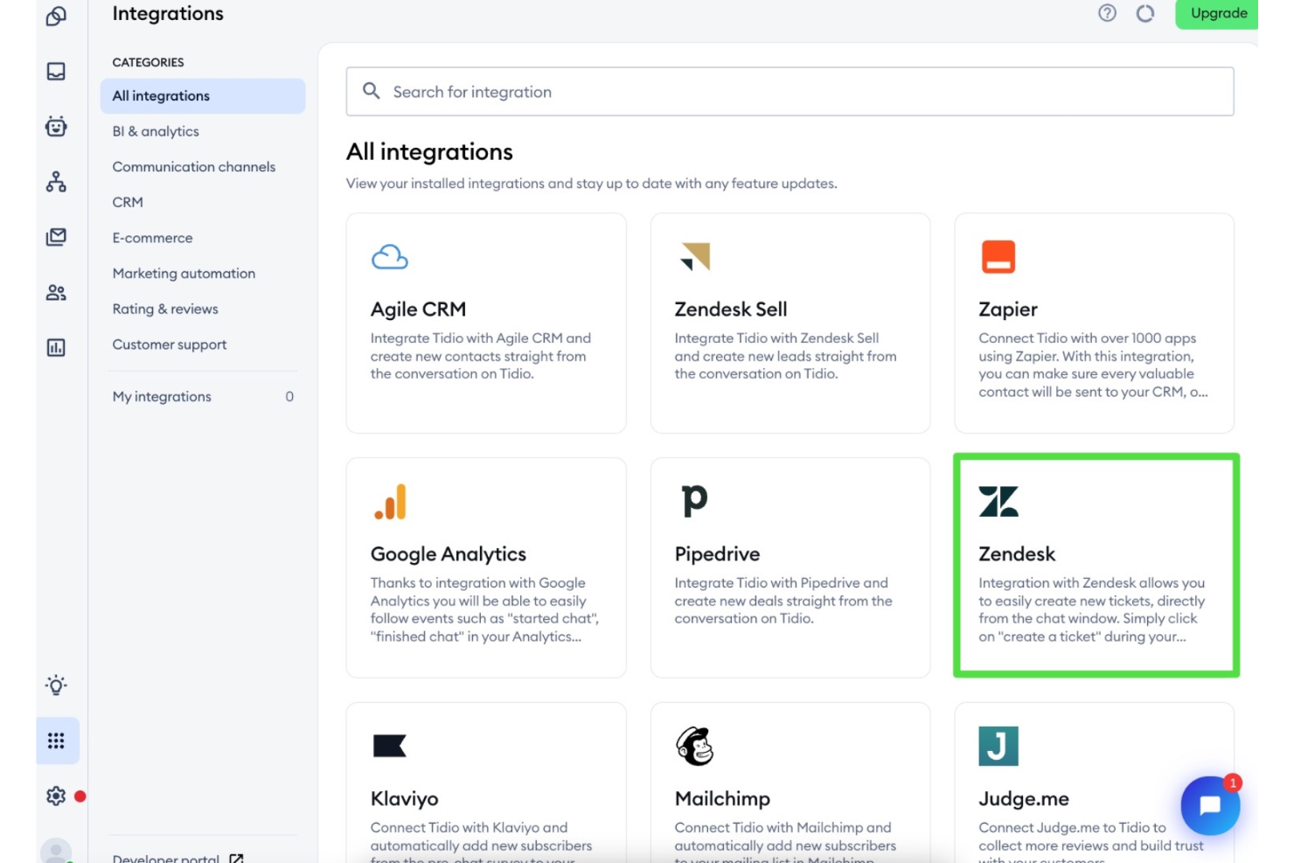
Task: Select the All integrations category
Action: tap(203, 96)
